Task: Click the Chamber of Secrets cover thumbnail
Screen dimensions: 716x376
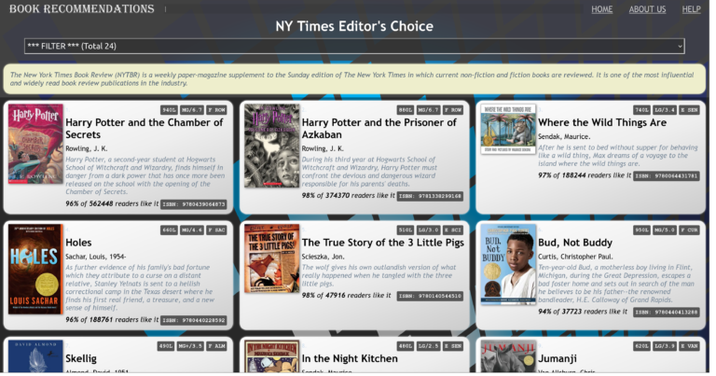Action: [35, 144]
